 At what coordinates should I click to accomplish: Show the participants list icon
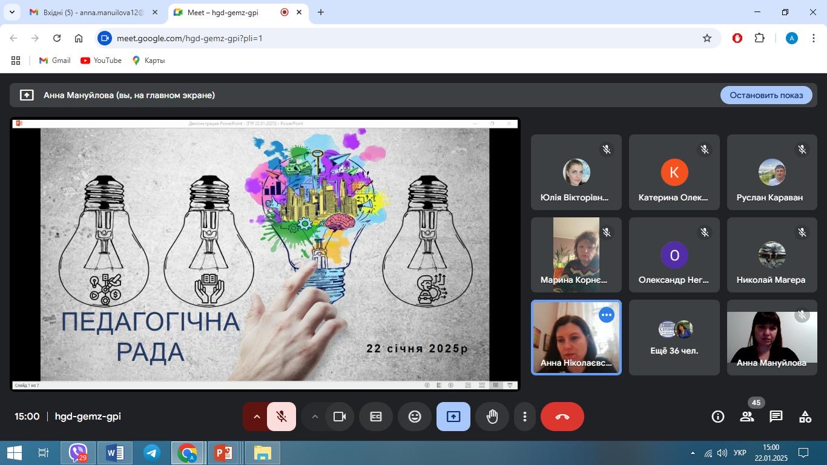(x=747, y=417)
